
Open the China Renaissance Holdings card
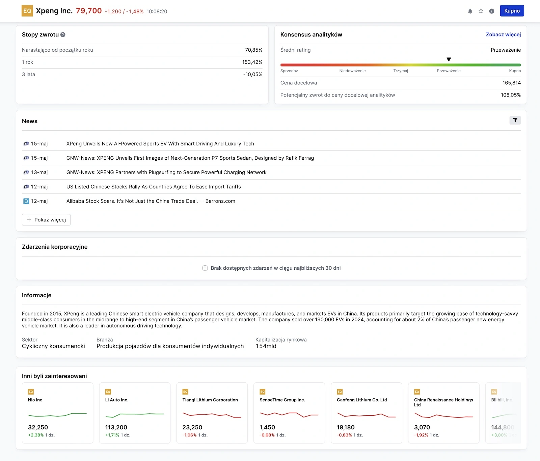[x=443, y=413]
